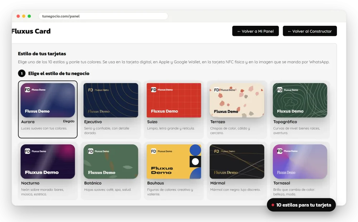Click the 'Bauhaus' style name

155,183
